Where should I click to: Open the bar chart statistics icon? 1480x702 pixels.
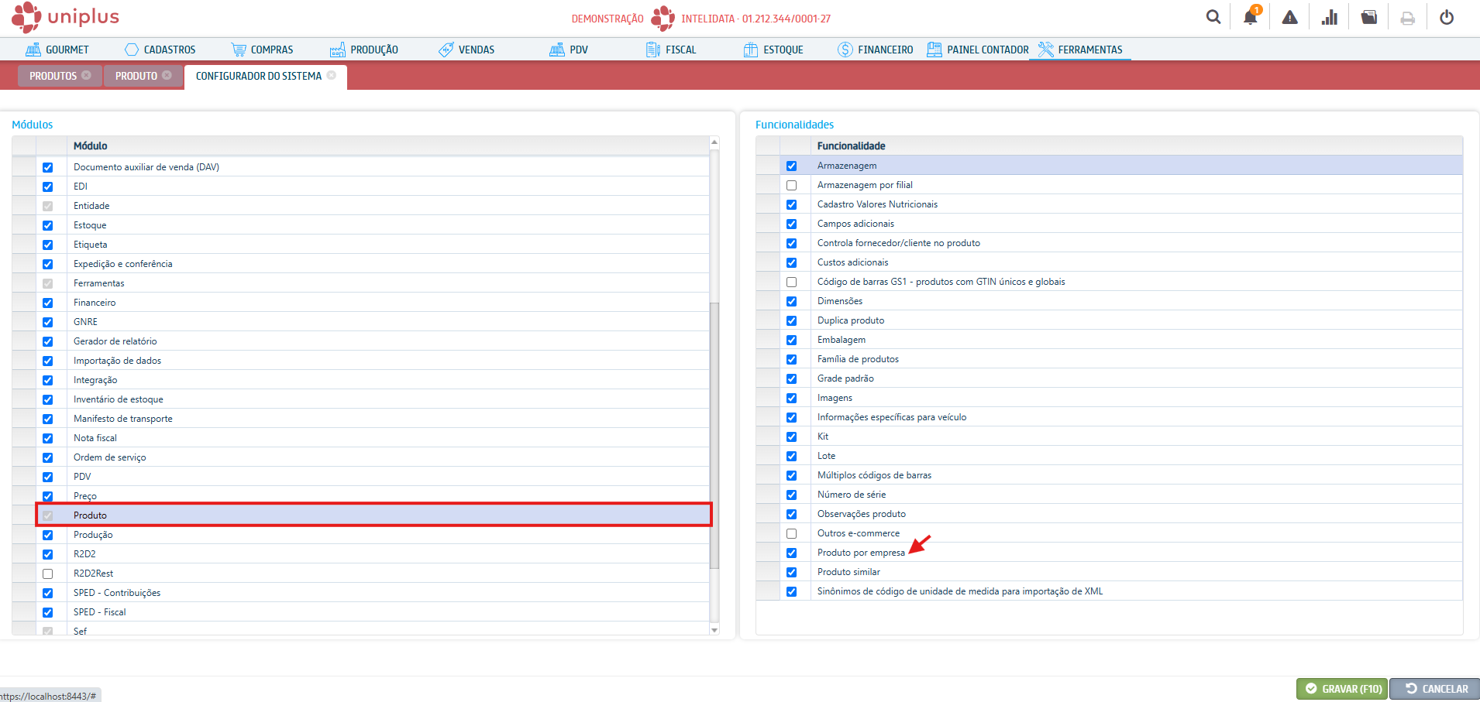1330,17
